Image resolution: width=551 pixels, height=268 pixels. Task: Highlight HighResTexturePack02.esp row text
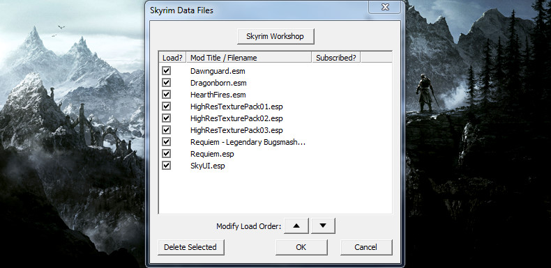tap(236, 118)
